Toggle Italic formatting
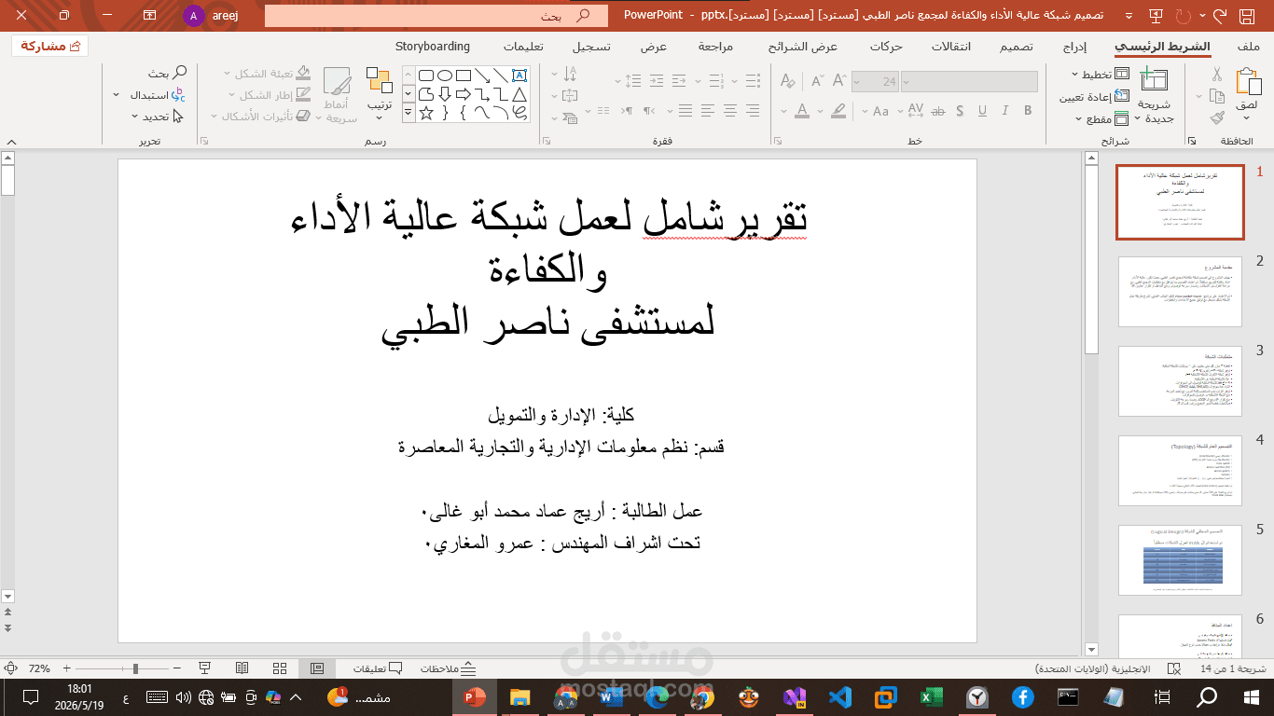This screenshot has width=1274, height=716. click(1004, 111)
